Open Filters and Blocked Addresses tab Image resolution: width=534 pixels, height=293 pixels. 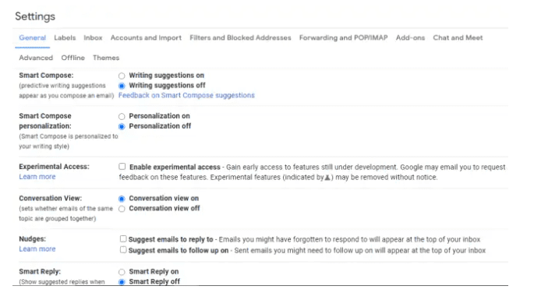click(x=240, y=37)
